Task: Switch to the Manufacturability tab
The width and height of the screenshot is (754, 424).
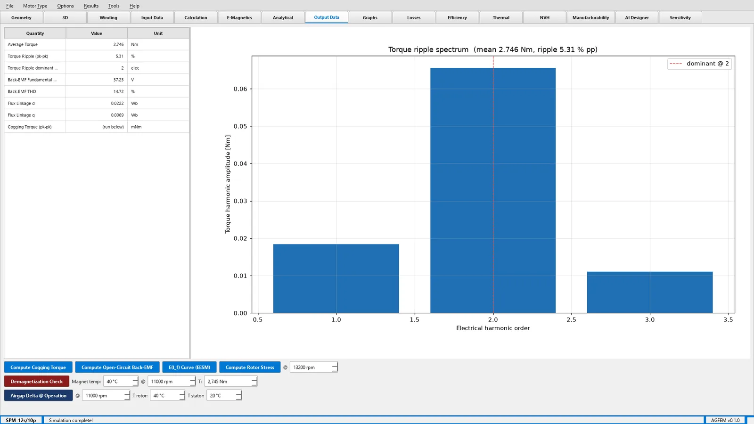Action: point(590,17)
